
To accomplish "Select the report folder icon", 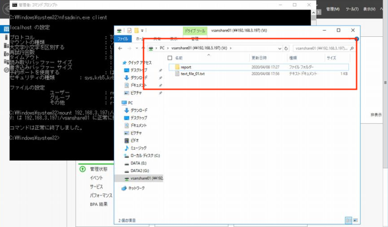I will [177, 67].
